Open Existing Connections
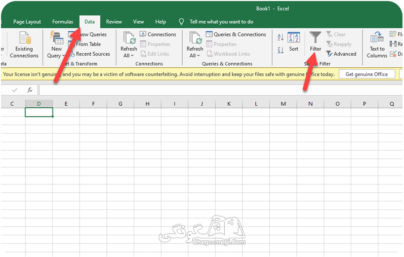 [24, 45]
